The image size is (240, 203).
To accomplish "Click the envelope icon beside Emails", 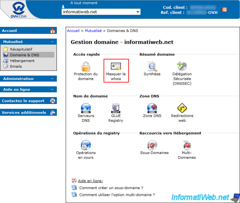I will (x=6, y=66).
